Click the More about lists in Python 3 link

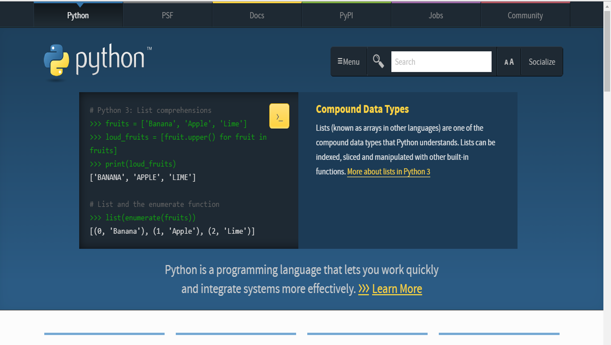388,171
